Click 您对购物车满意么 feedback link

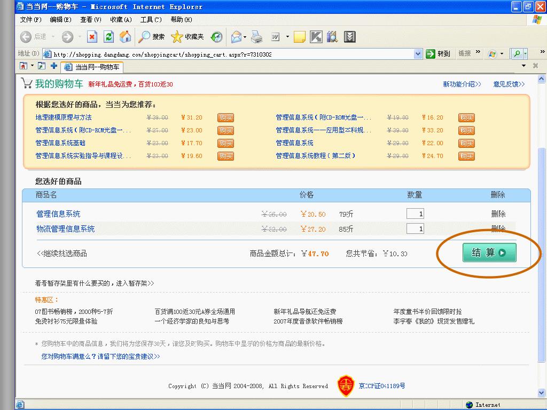pyautogui.click(x=100, y=356)
